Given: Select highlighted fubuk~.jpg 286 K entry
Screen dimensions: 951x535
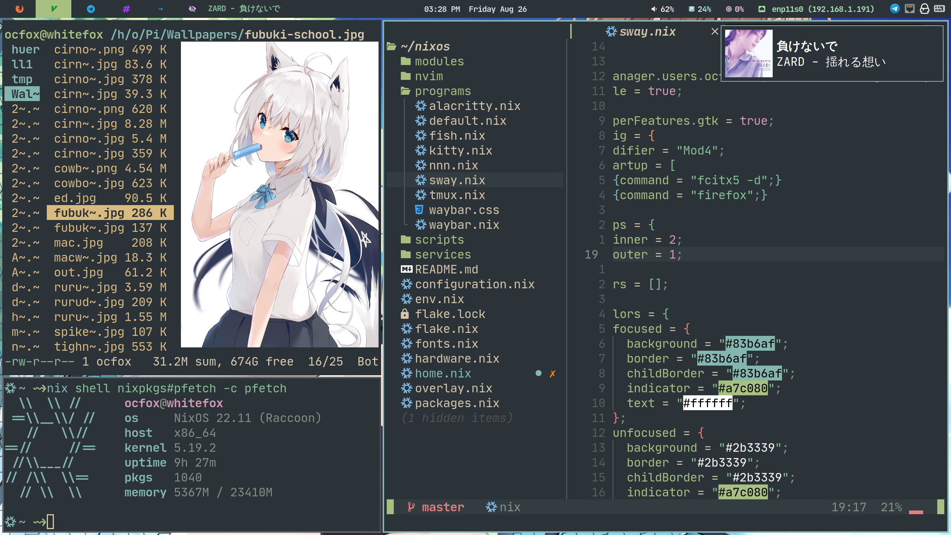Looking at the screenshot, I should click(x=110, y=213).
